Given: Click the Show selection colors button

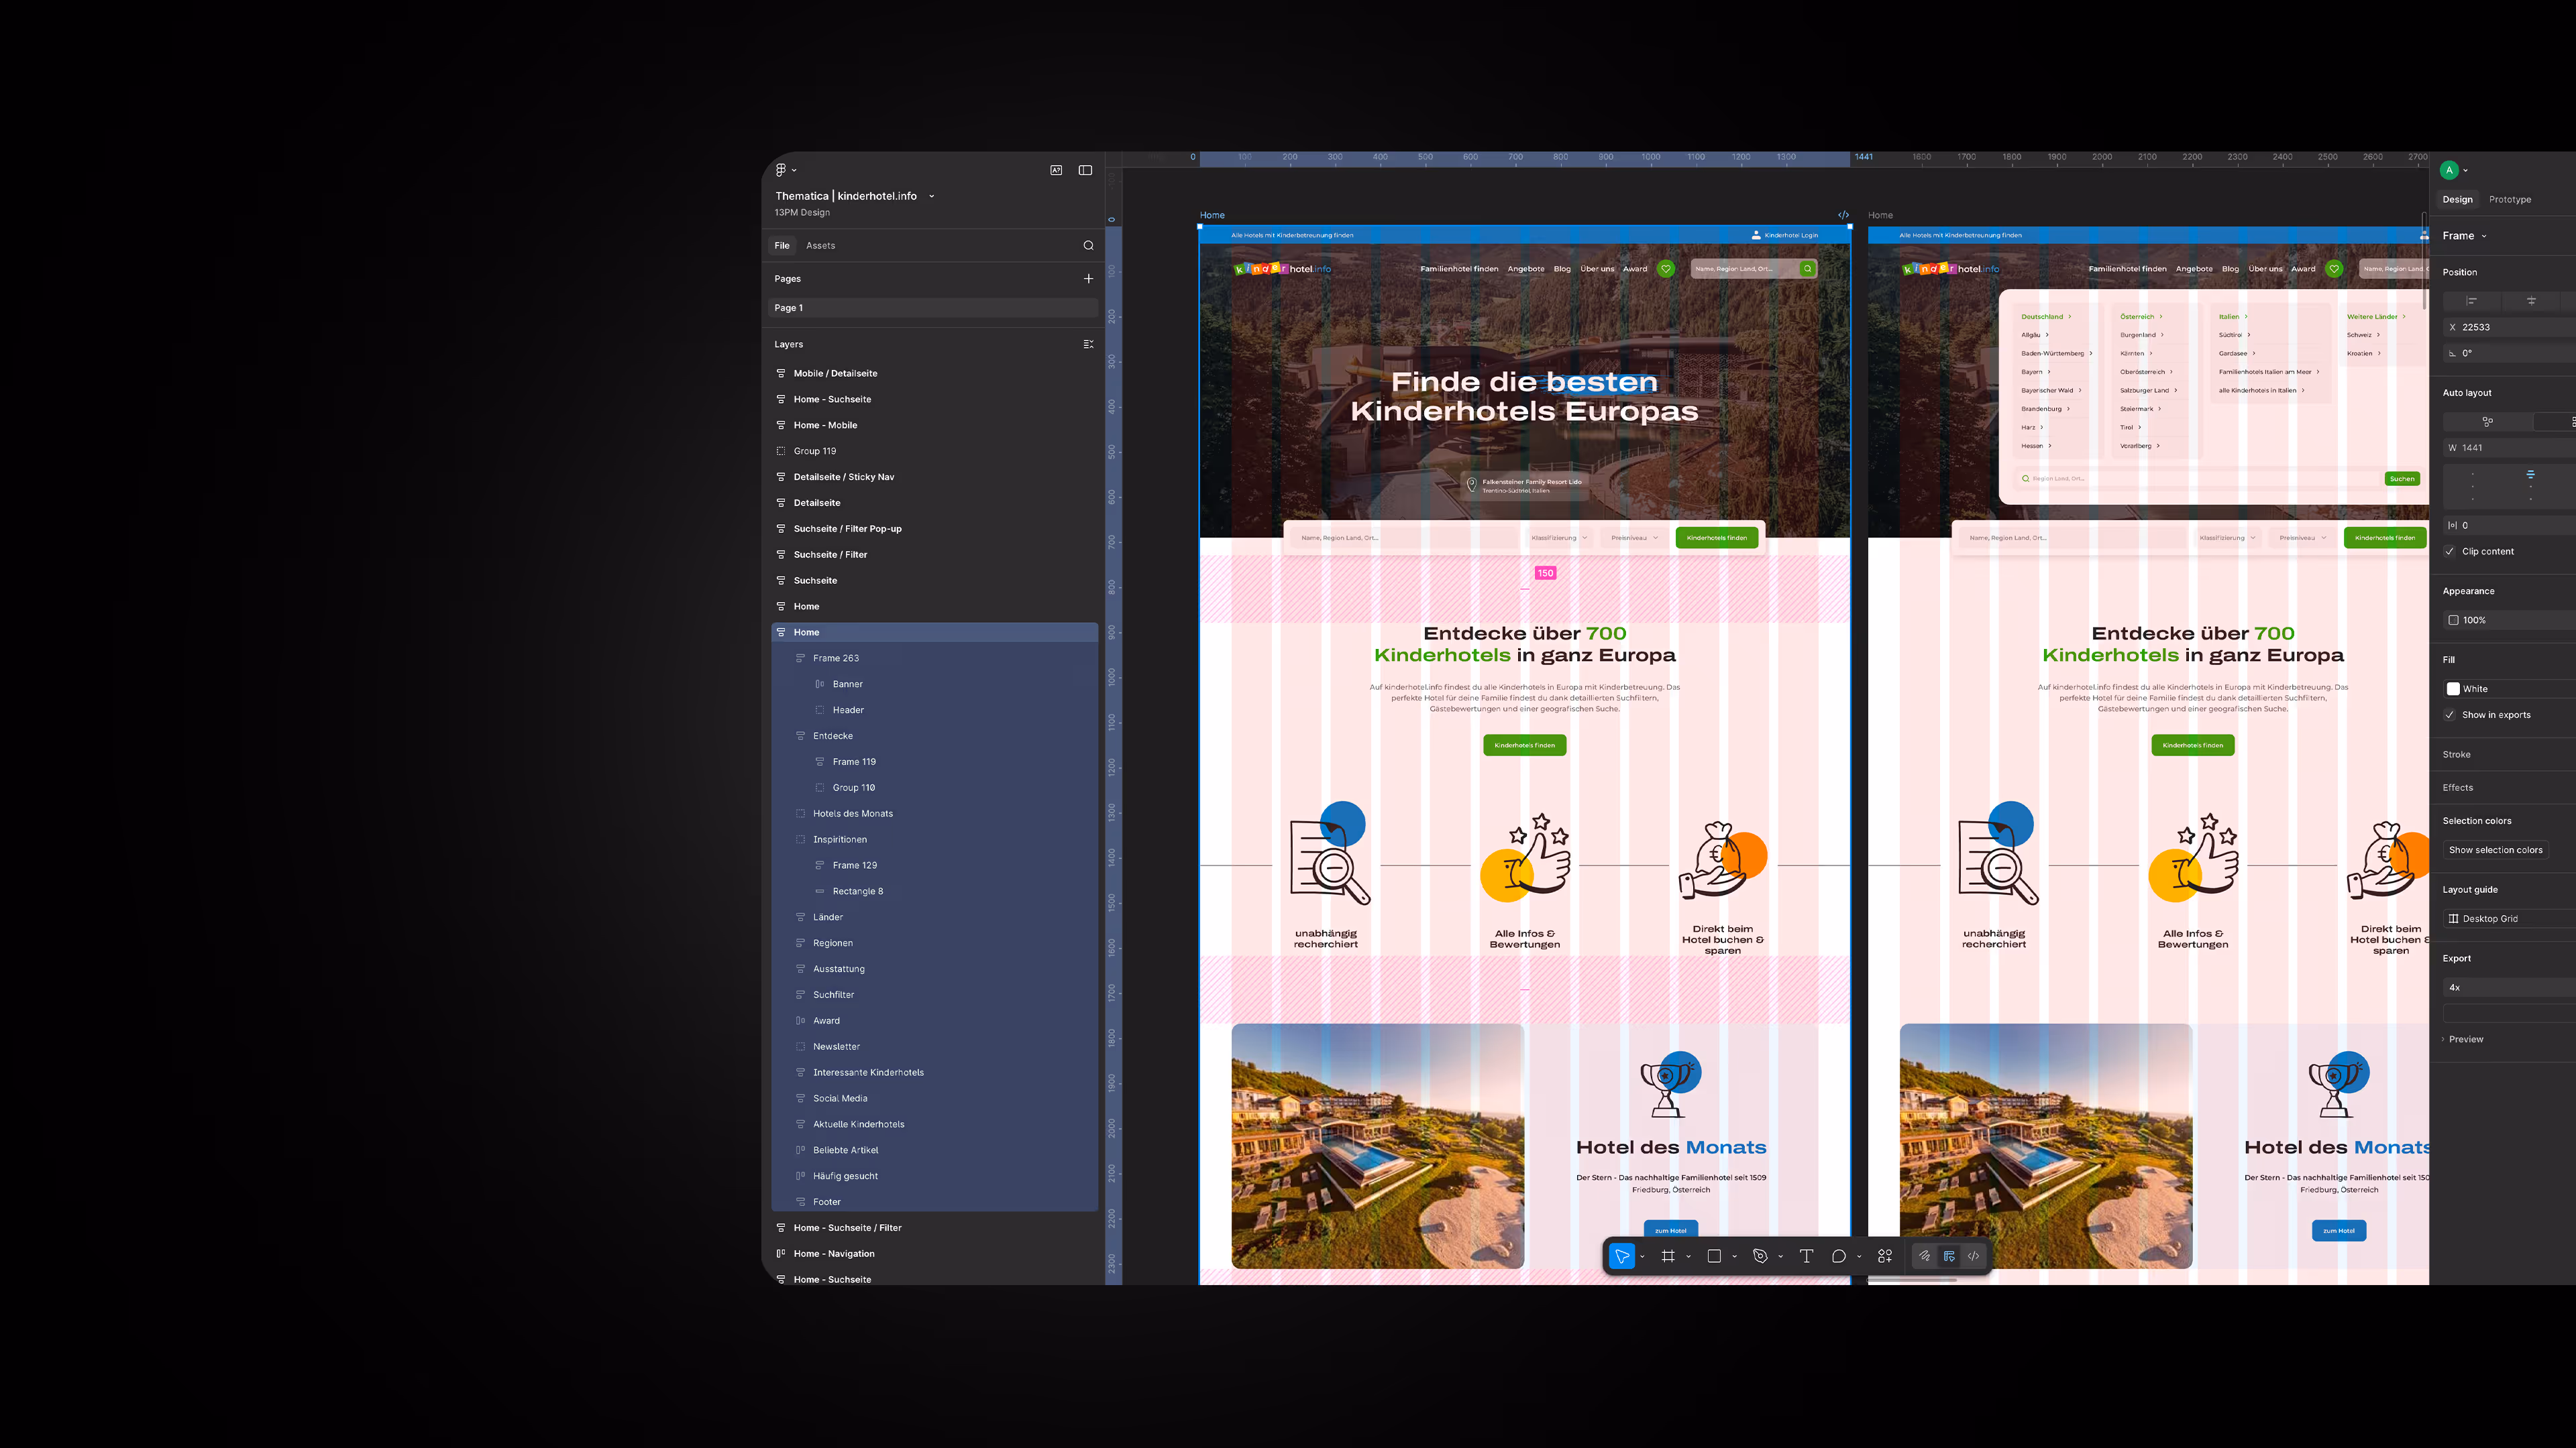Looking at the screenshot, I should (2495, 849).
